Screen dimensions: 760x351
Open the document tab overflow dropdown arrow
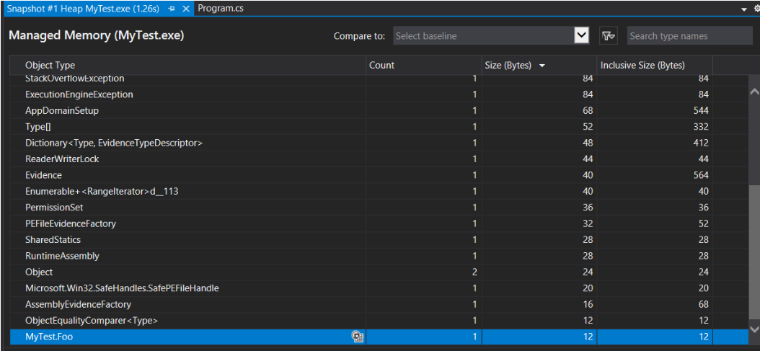pos(743,9)
